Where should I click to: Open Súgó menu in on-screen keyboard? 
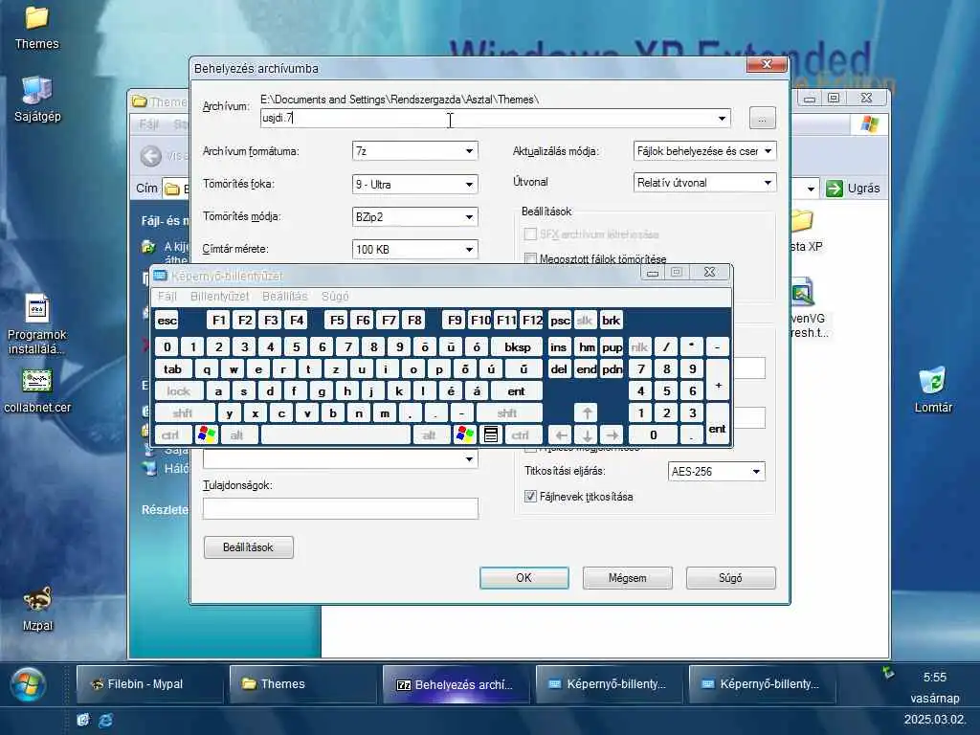pyautogui.click(x=335, y=297)
